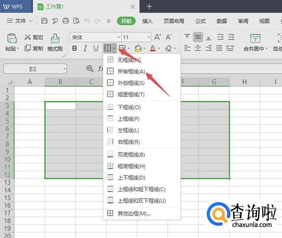This screenshot has width=282, height=238.
Task: Select the Format Painter (格式刷)
Action: pos(55,42)
